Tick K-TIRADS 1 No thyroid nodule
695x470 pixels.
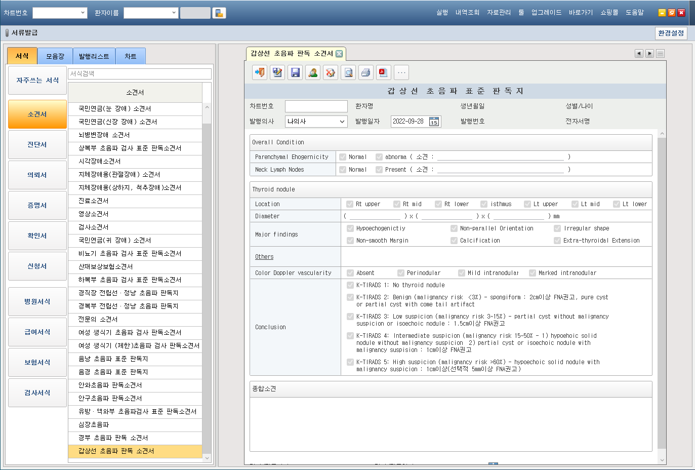(350, 285)
